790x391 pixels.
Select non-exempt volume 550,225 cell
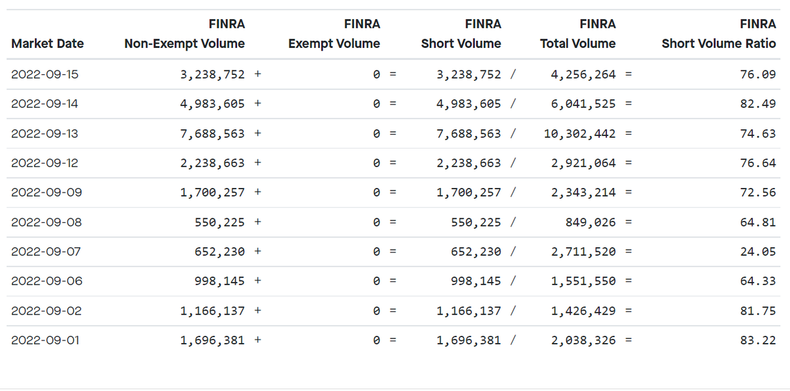(x=219, y=222)
